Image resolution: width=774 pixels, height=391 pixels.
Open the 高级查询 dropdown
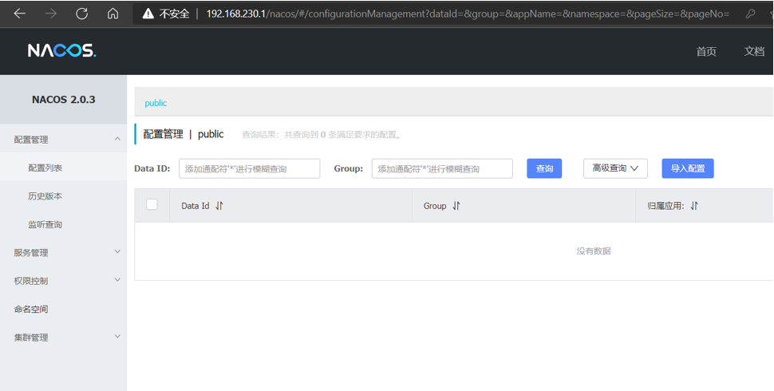click(615, 168)
